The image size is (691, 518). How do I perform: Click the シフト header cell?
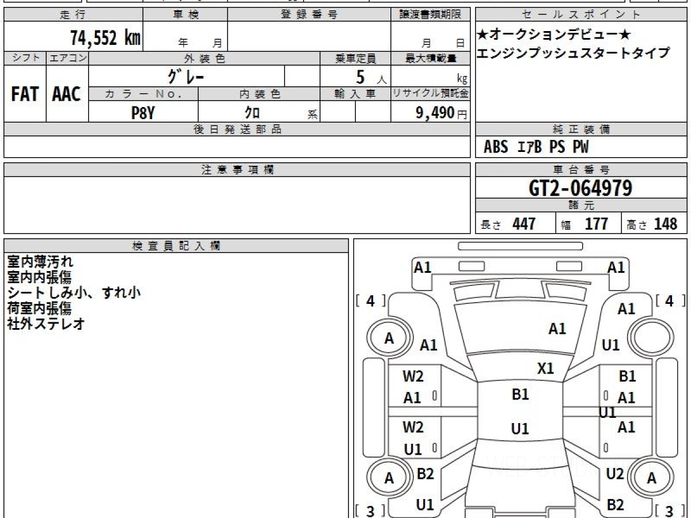pos(25,58)
